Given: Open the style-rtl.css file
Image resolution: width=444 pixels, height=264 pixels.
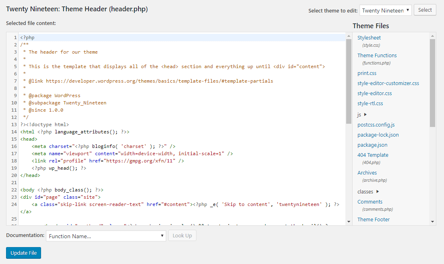Looking at the screenshot, I should 370,103.
